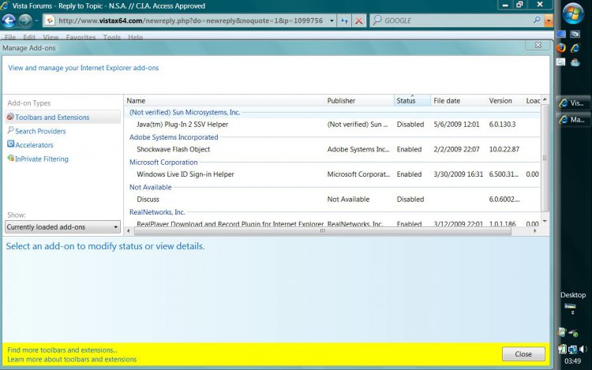
Task: Click the page favicon in address bar
Action: click(x=50, y=21)
